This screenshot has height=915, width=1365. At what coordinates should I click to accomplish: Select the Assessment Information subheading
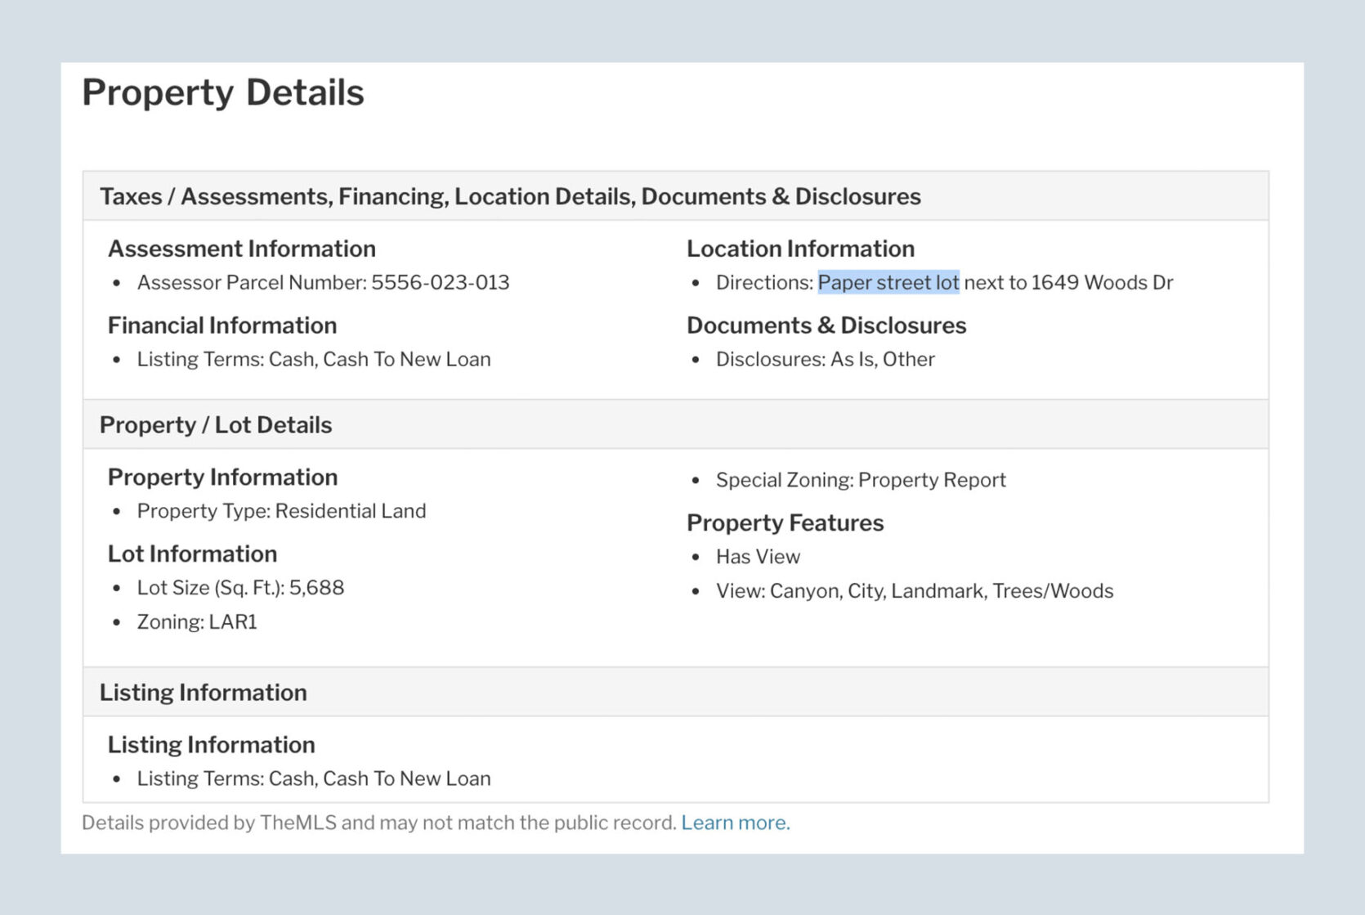[x=242, y=249]
